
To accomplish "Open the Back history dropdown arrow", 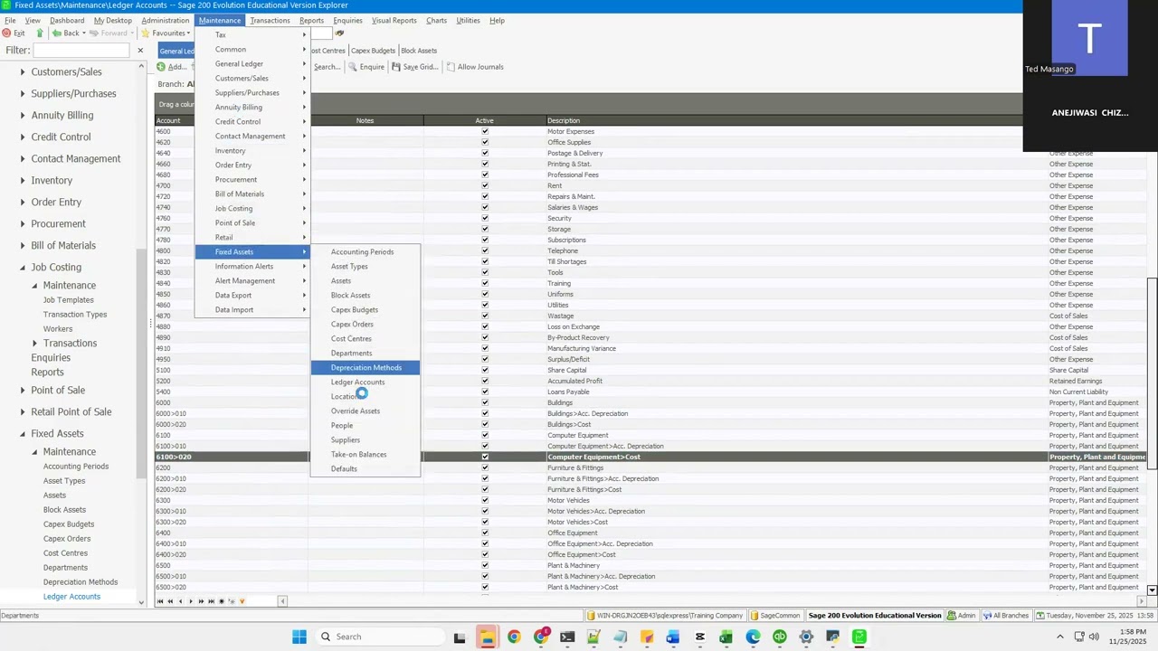I will point(83,33).
